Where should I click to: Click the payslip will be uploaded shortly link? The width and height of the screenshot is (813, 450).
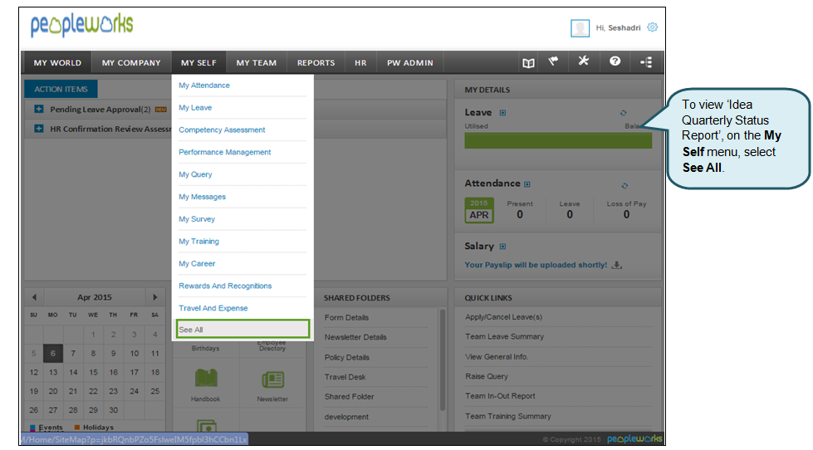click(x=536, y=265)
